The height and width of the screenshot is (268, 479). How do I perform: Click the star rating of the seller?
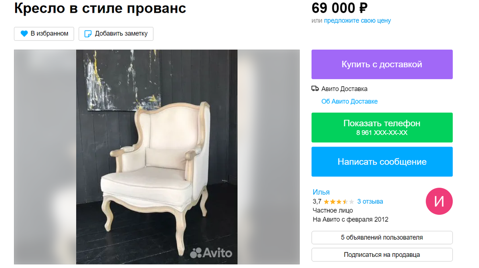338,202
